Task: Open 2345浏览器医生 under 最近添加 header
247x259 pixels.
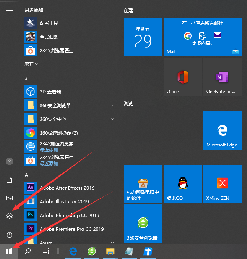Action: (x=70, y=50)
